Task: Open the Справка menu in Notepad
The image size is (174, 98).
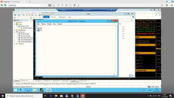Action: click(60, 24)
